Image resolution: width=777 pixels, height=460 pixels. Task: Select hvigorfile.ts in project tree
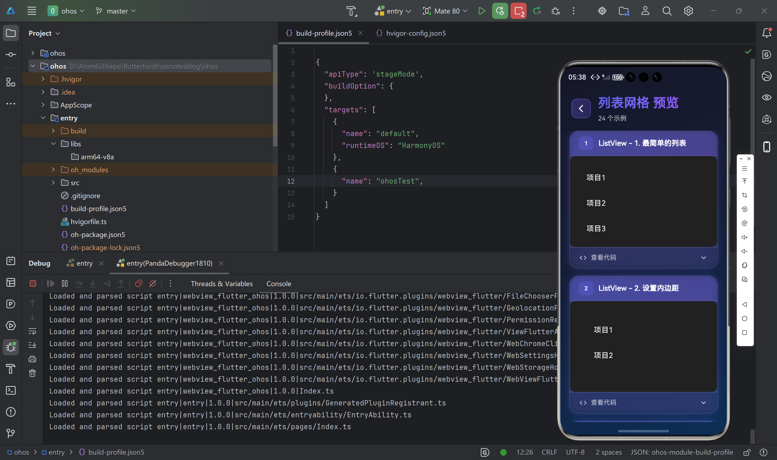(88, 222)
